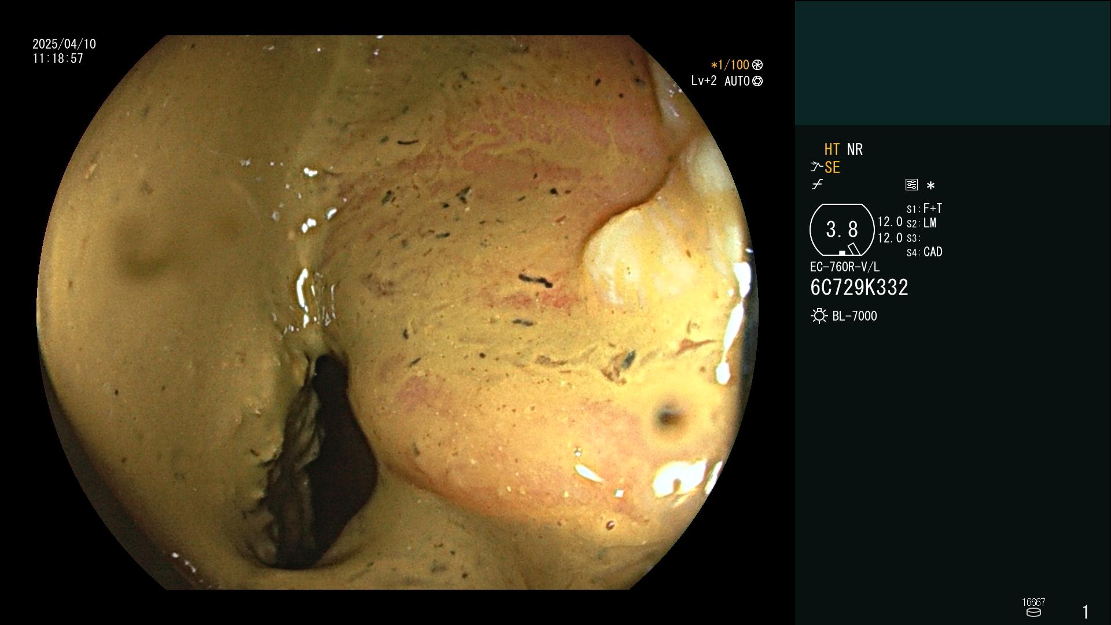Click the empty S3: switch assignment
This screenshot has width=1111, height=625.
tap(914, 238)
